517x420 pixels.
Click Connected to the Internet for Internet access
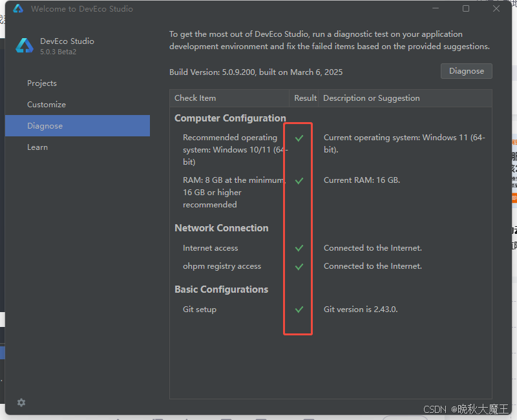click(373, 248)
